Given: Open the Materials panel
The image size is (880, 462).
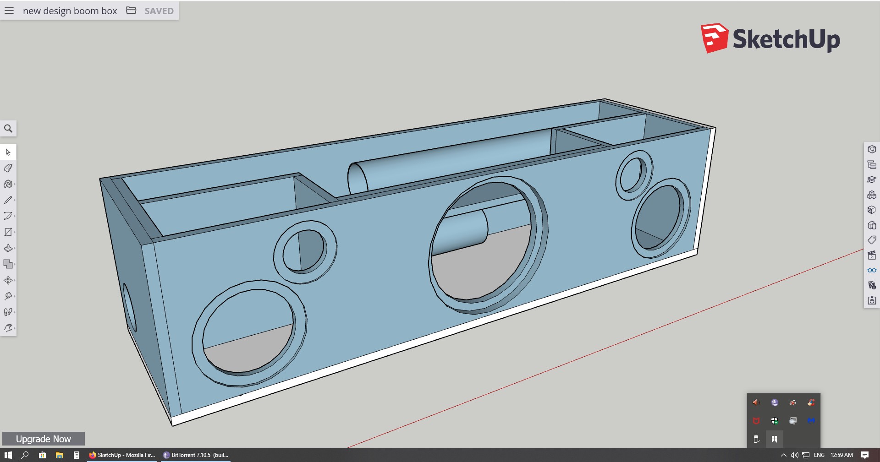Looking at the screenshot, I should coord(872,210).
